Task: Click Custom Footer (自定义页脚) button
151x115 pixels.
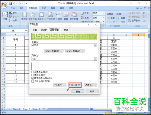Action: pyautogui.click(x=75, y=51)
